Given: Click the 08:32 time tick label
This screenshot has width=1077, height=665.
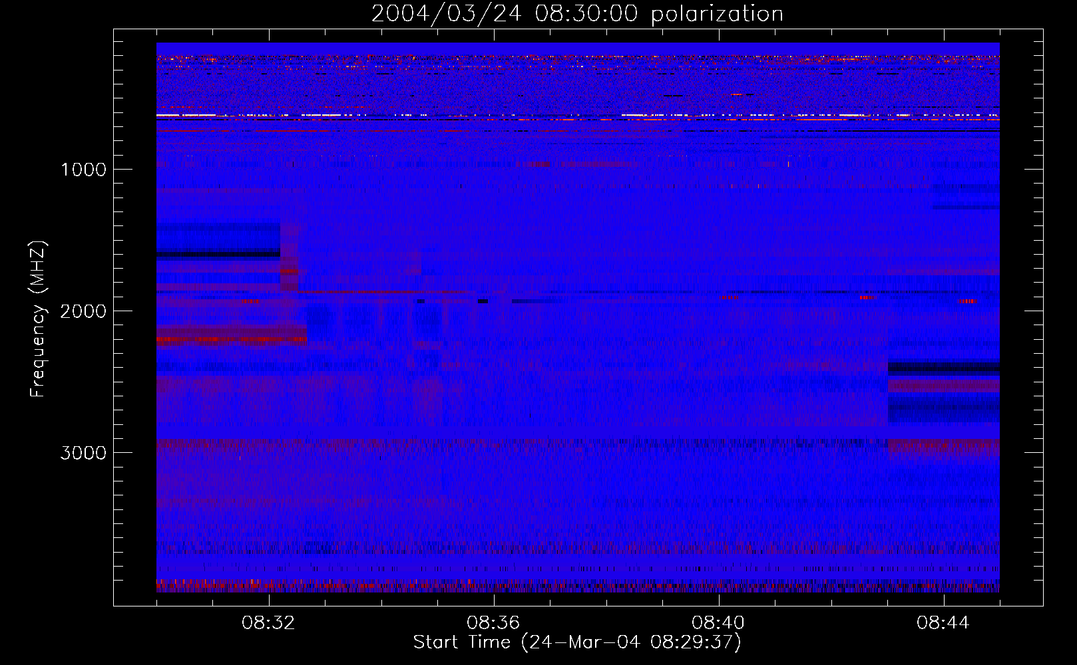Looking at the screenshot, I should 268,623.
